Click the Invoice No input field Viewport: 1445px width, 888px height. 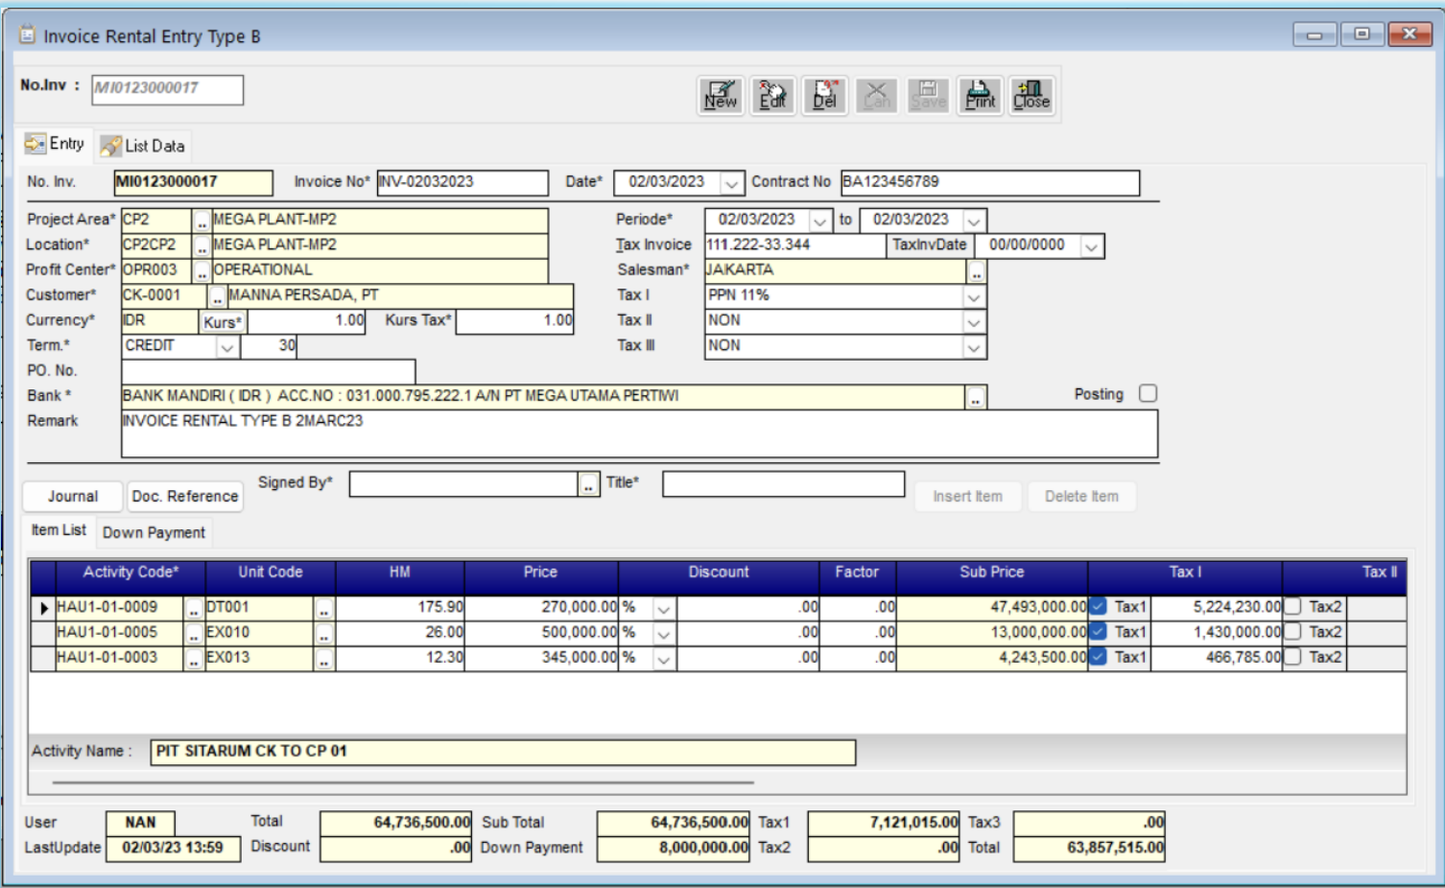point(462,182)
